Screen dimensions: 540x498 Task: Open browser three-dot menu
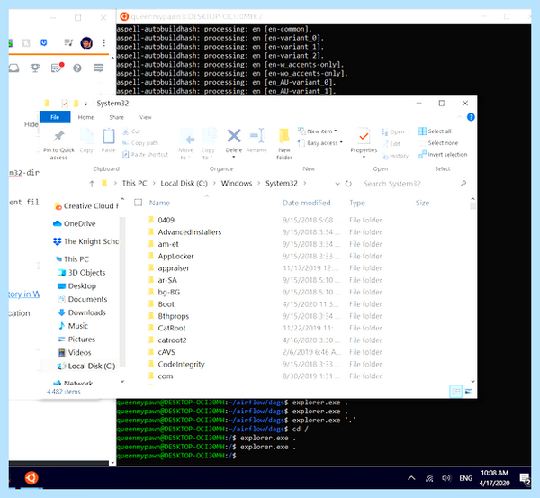point(104,42)
